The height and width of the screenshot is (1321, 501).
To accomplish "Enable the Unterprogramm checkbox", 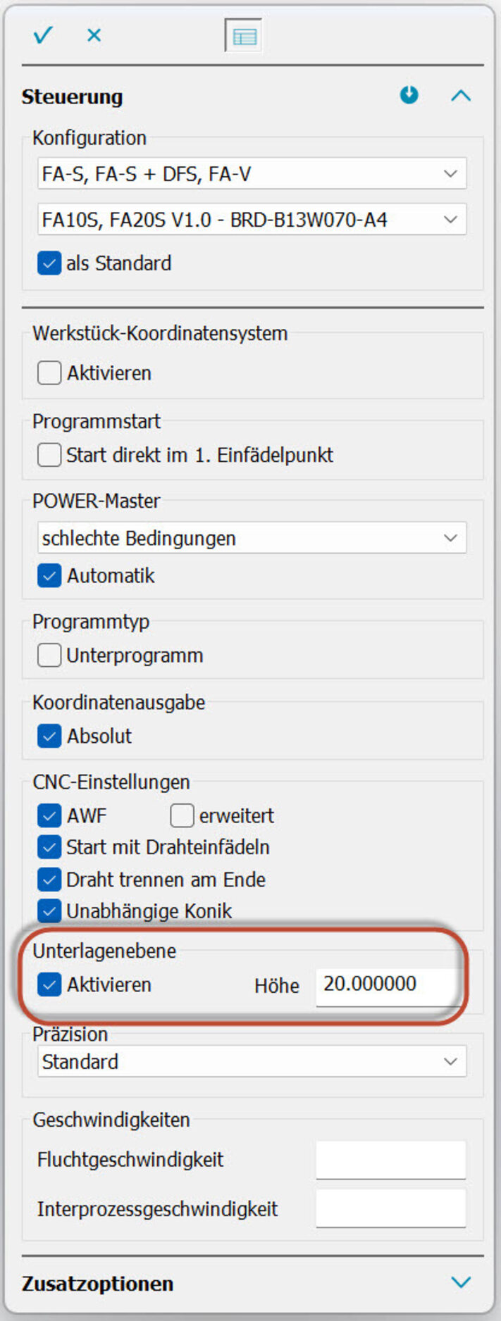I will (49, 656).
